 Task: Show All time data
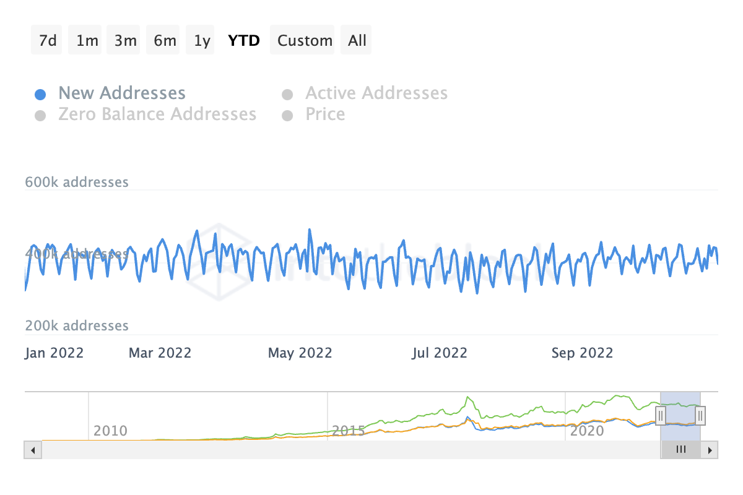(x=357, y=40)
